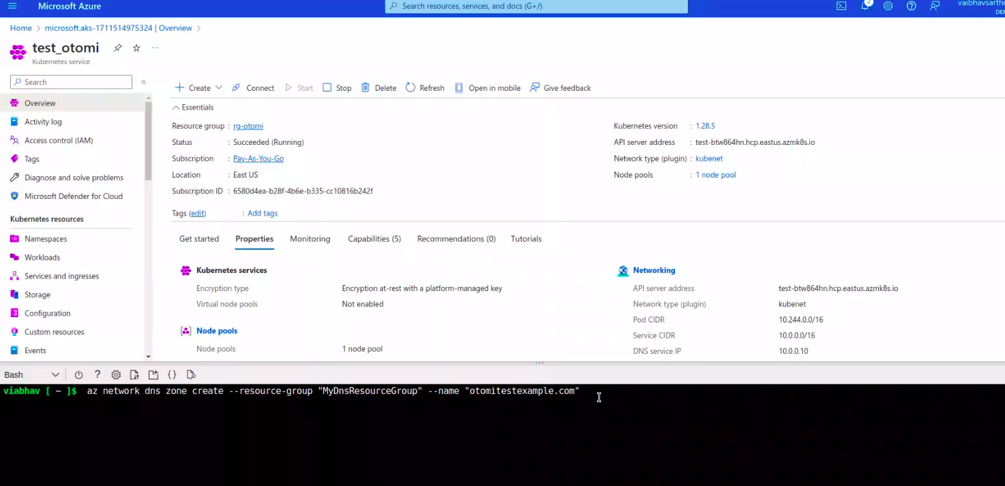1005x486 pixels.
Task: Click the Stop button in the toolbar
Action: point(337,88)
